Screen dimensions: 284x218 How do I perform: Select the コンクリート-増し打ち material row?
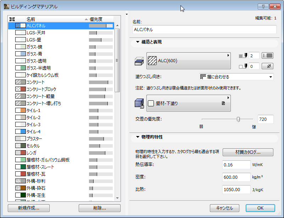61,103
